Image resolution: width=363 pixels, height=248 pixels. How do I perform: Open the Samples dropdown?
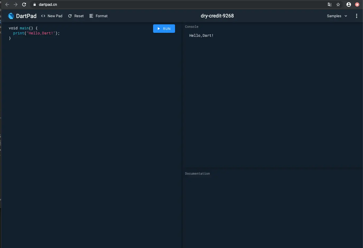click(x=337, y=16)
